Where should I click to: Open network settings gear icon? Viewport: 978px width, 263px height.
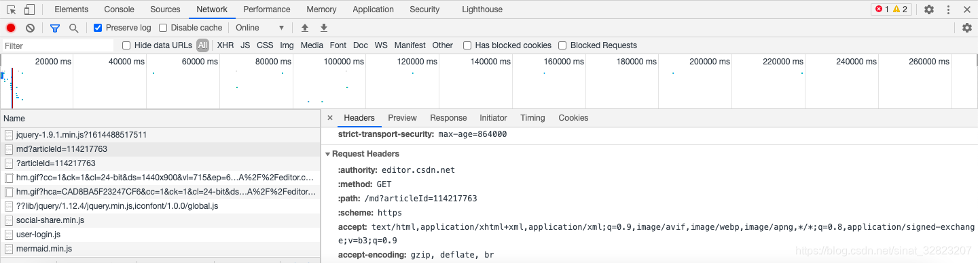pyautogui.click(x=967, y=28)
